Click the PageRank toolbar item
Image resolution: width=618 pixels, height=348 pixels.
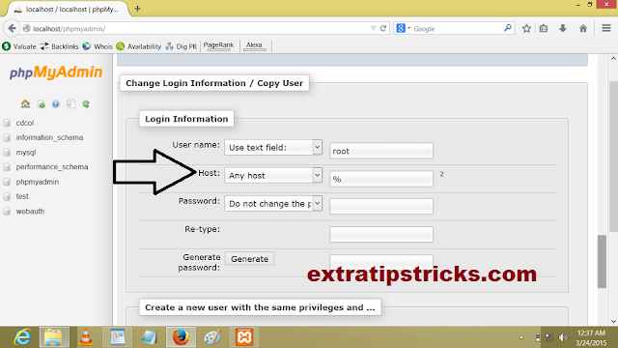click(x=218, y=45)
